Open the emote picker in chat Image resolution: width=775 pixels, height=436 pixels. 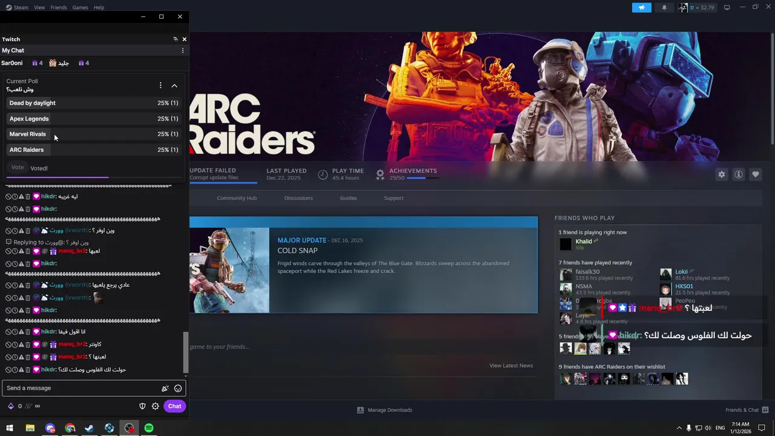click(178, 388)
